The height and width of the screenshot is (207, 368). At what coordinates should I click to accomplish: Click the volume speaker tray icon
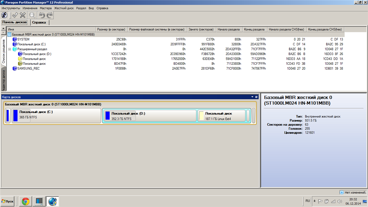pos(339,201)
